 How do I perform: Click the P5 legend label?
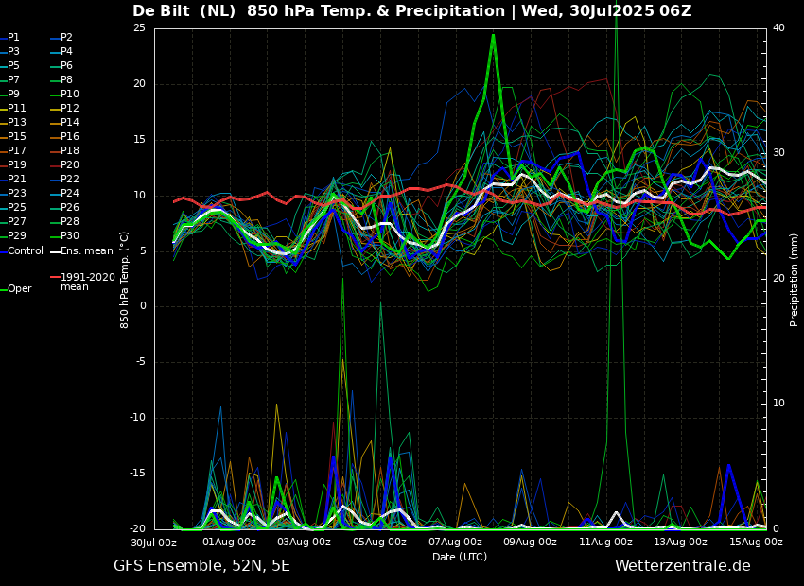[x=14, y=65]
